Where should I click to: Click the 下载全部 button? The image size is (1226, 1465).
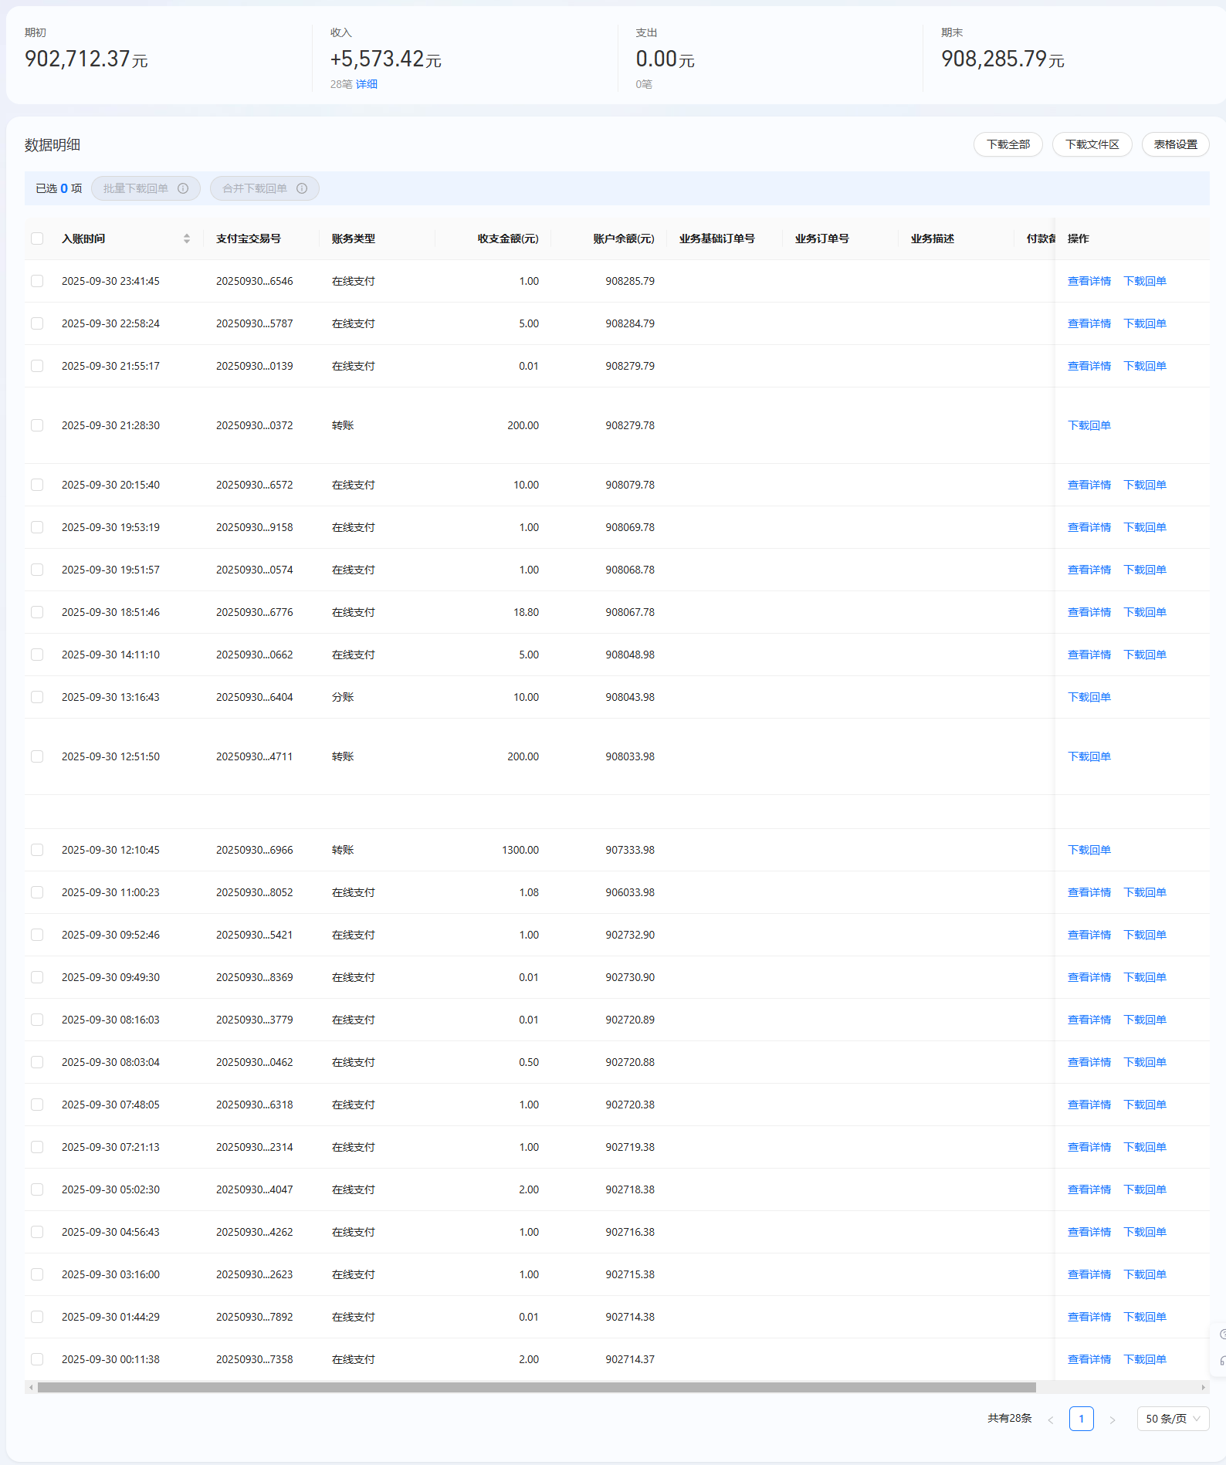(x=1008, y=144)
